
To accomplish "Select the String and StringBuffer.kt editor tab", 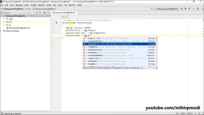I will click(x=64, y=13).
